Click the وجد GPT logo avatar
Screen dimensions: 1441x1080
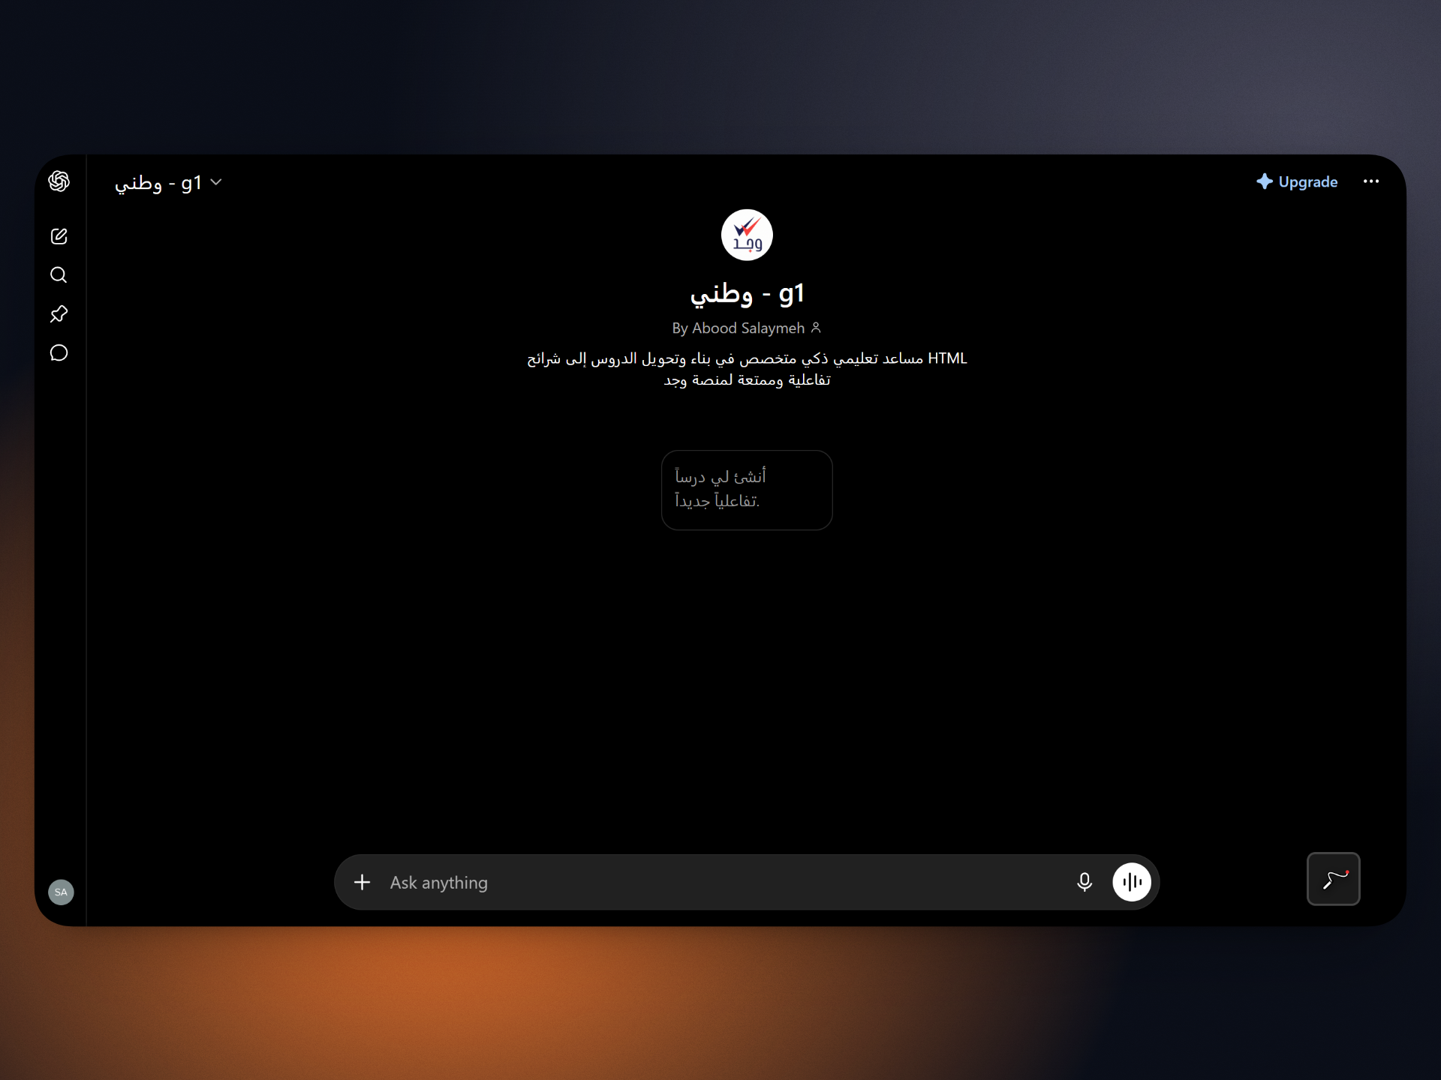point(747,235)
